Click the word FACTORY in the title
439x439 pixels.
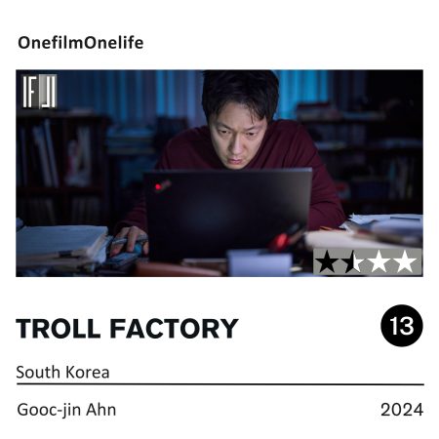[x=174, y=329]
